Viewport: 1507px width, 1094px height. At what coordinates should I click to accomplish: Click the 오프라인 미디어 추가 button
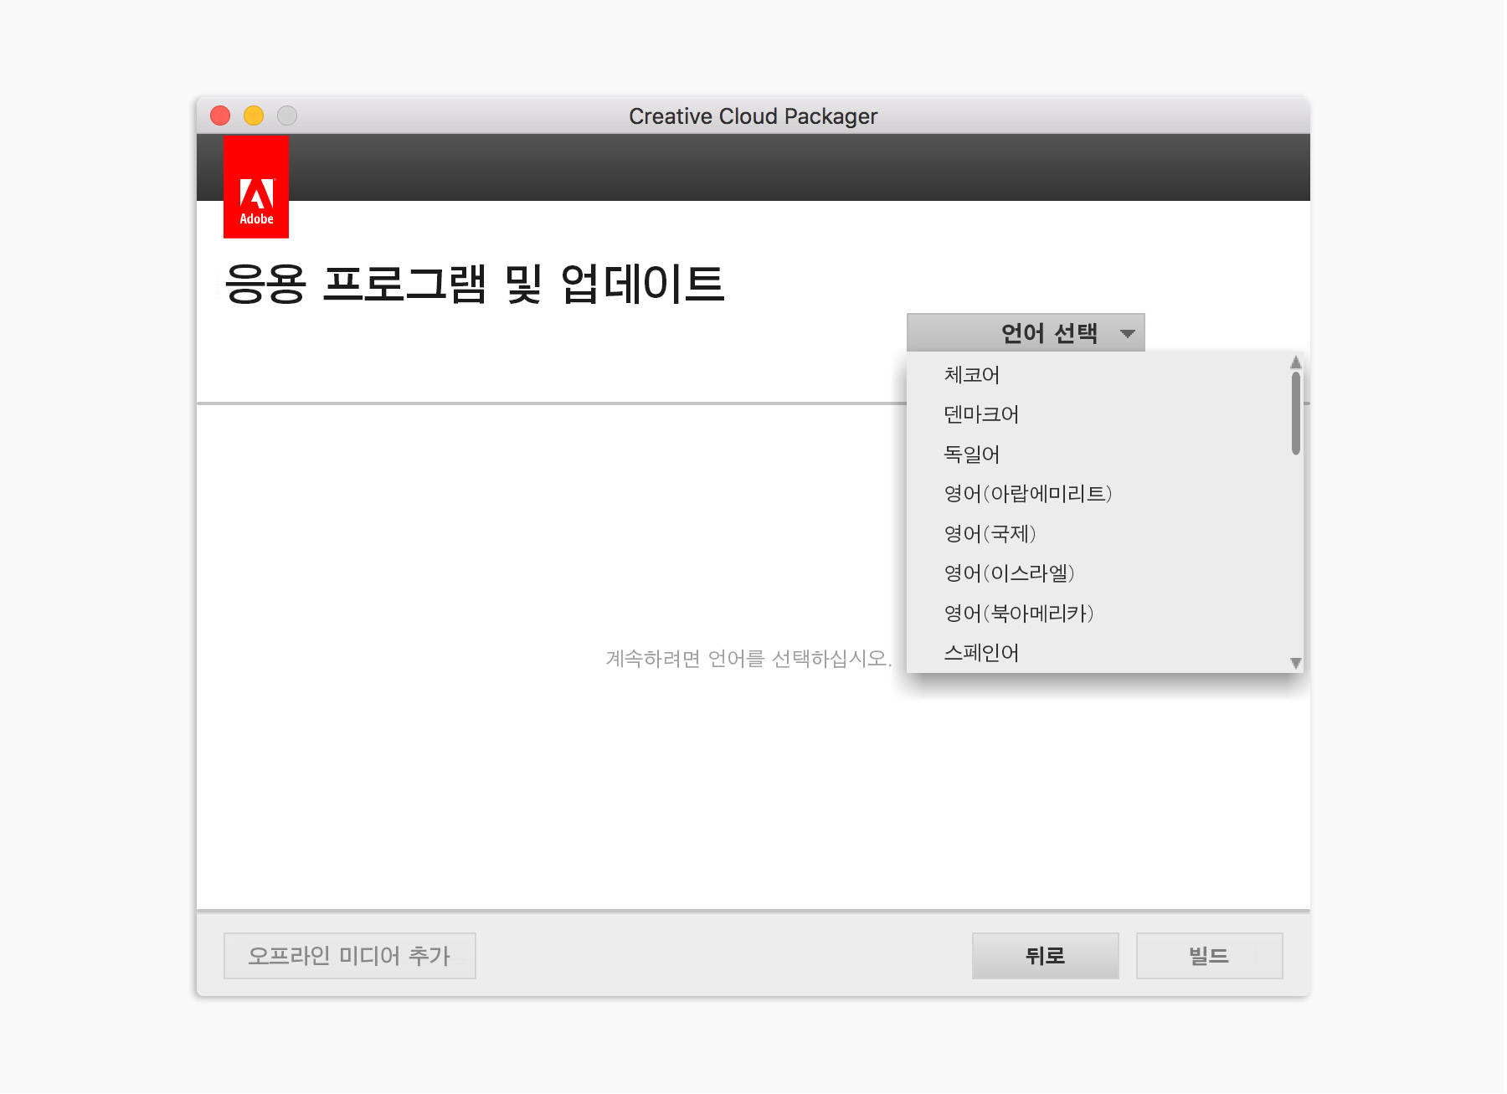(x=350, y=956)
